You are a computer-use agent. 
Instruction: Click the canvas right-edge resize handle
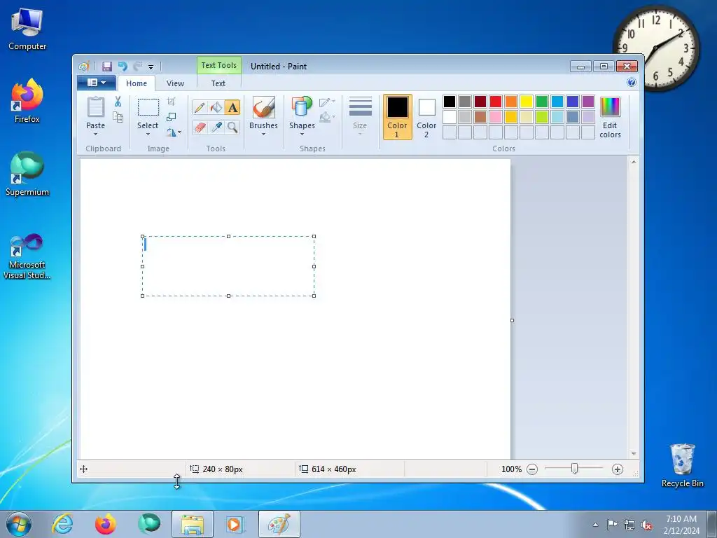tap(512, 320)
